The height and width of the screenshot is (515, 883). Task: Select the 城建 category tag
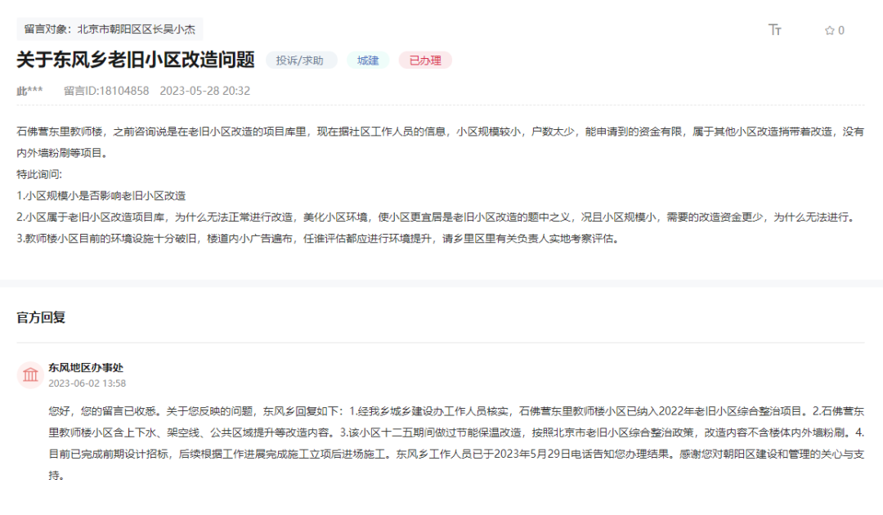click(x=368, y=60)
